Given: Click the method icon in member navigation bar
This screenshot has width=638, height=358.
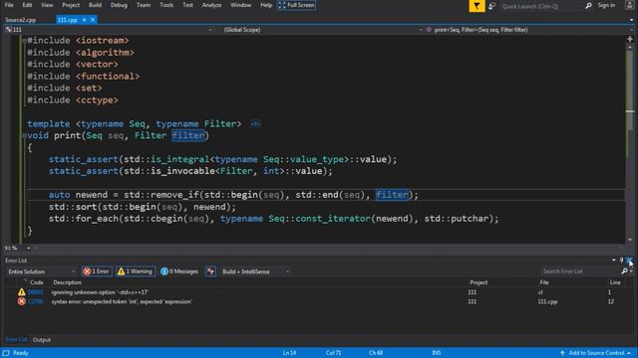Looking at the screenshot, I should [429, 30].
